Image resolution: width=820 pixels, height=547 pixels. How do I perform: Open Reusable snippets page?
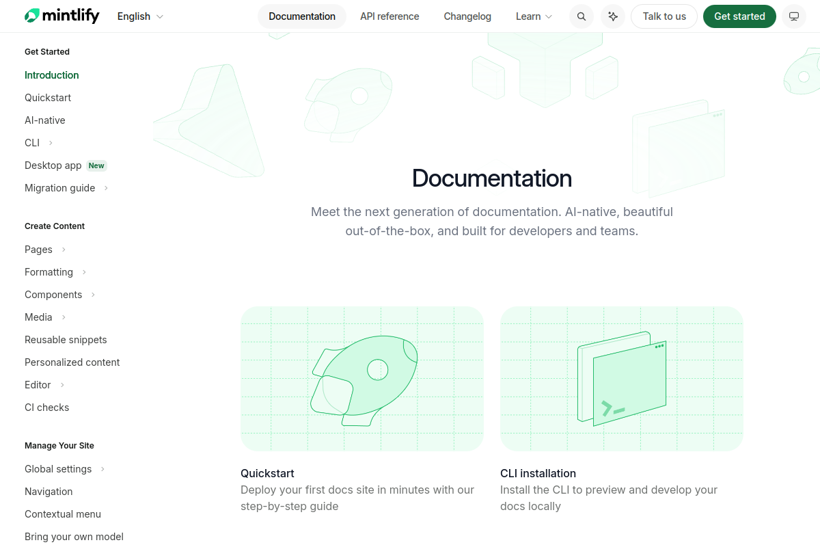point(66,340)
